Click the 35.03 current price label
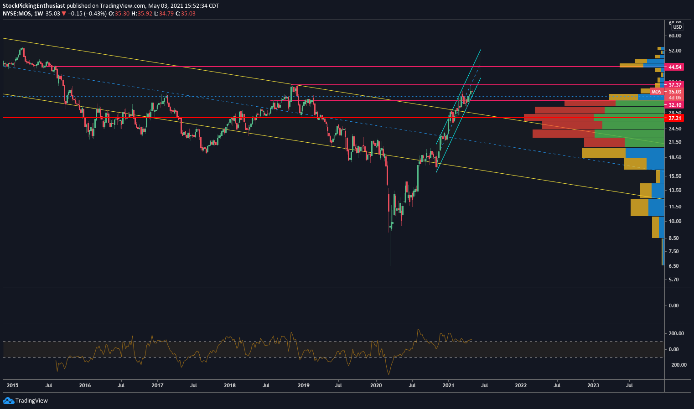 point(675,92)
